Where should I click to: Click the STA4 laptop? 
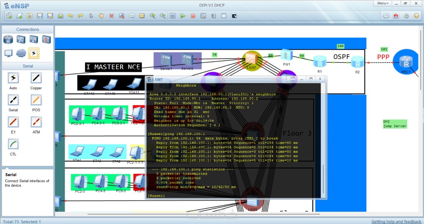point(78,151)
